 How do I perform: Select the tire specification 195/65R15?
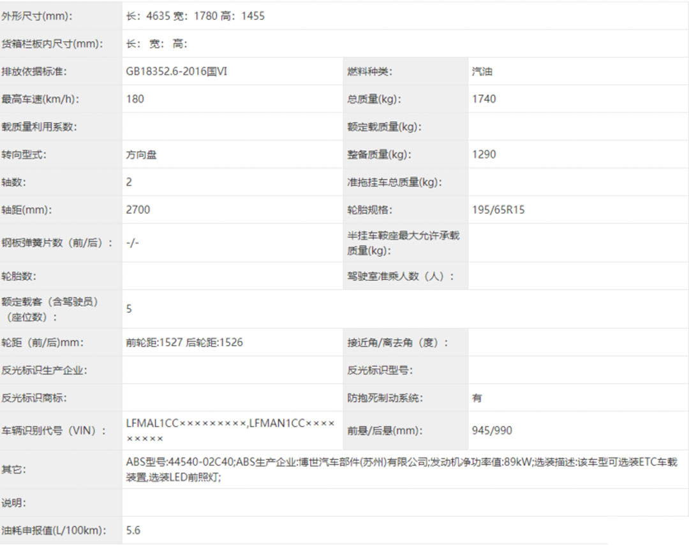point(498,209)
